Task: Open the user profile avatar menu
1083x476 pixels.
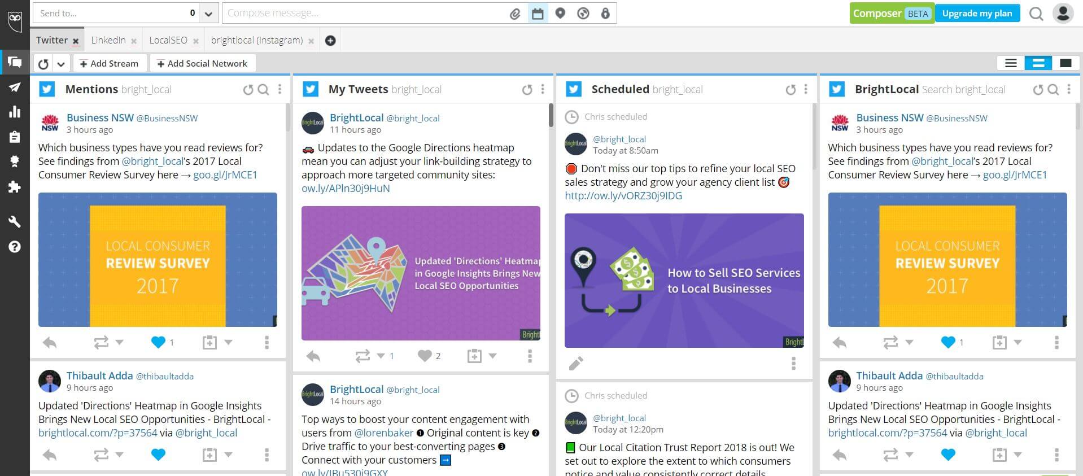Action: tap(1063, 13)
